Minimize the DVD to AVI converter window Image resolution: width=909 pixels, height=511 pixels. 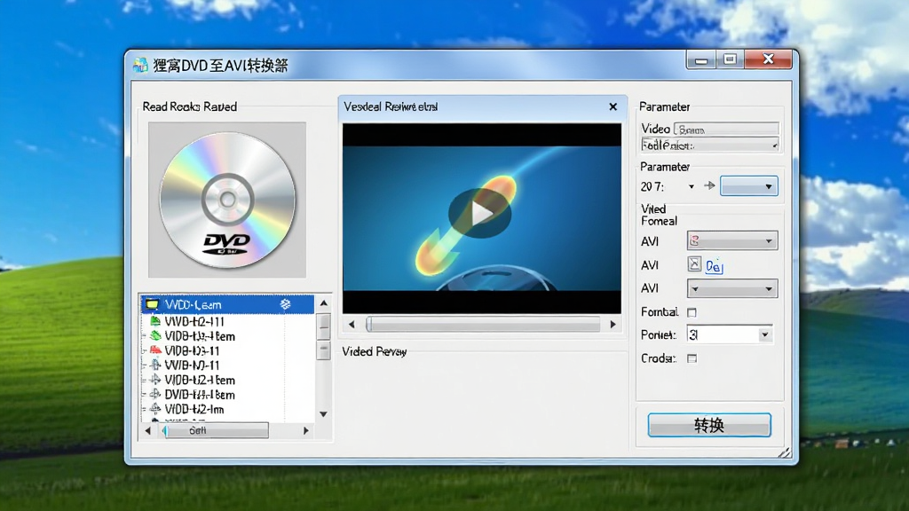click(701, 59)
